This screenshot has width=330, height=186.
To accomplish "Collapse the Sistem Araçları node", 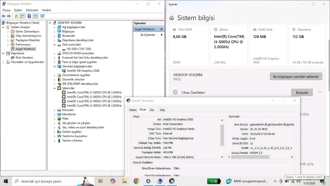I will tap(3, 27).
